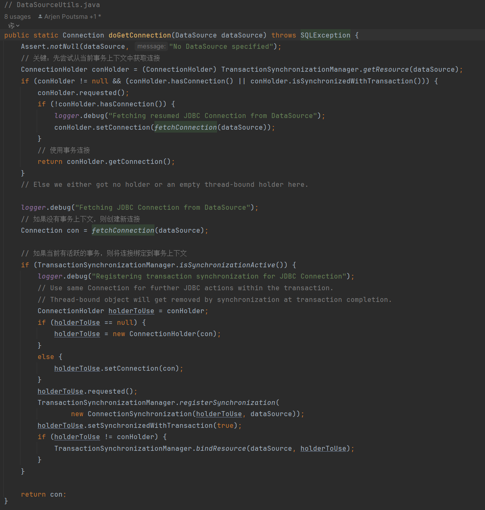The width and height of the screenshot is (485, 510).
Task: Click holderToUse in its 'ConnectionHolder holderToUse' declaration
Action: pos(131,311)
